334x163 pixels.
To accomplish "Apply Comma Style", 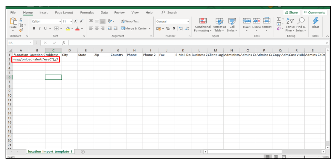I will (x=174, y=28).
